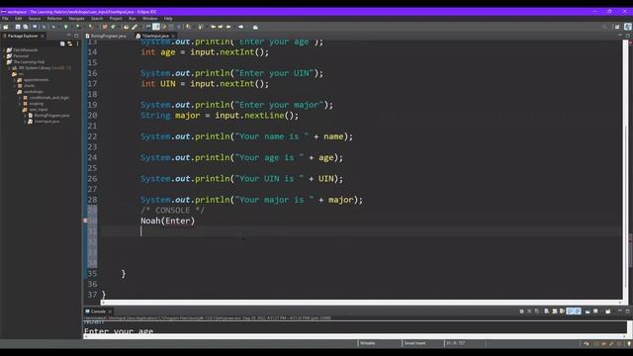Screen dimensions: 633x356
Task: Close the Package Explorer view
Action: (x=43, y=36)
